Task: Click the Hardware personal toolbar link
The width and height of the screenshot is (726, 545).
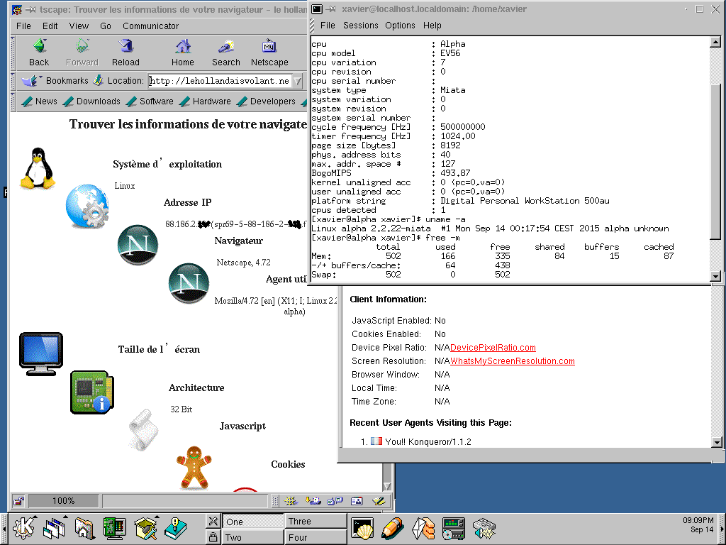Action: [205, 101]
